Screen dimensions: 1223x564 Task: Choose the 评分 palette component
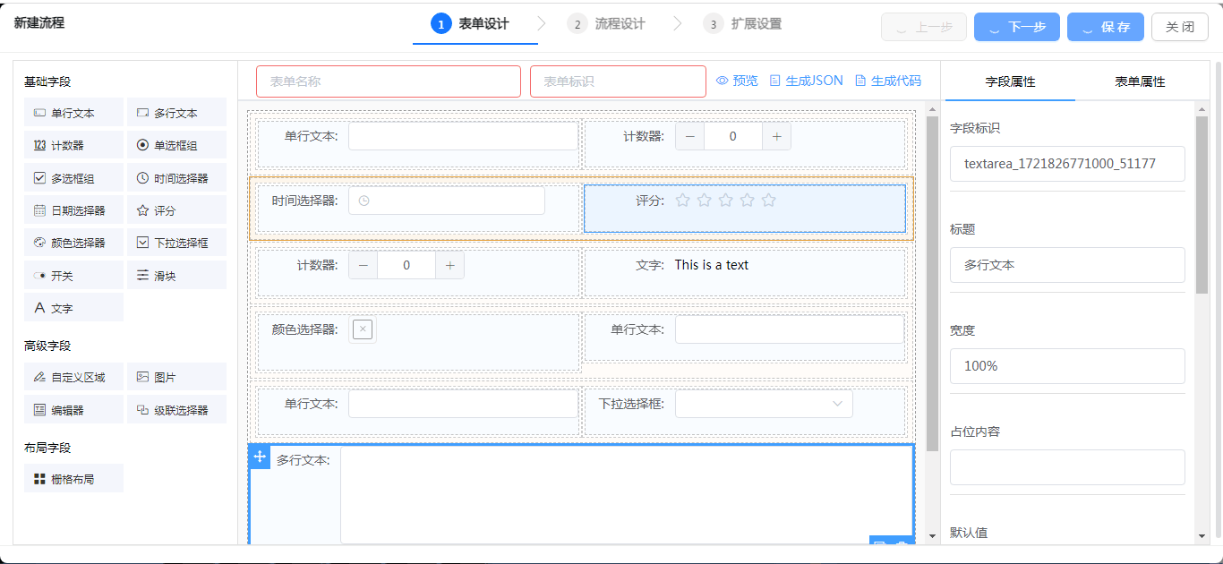pyautogui.click(x=176, y=210)
